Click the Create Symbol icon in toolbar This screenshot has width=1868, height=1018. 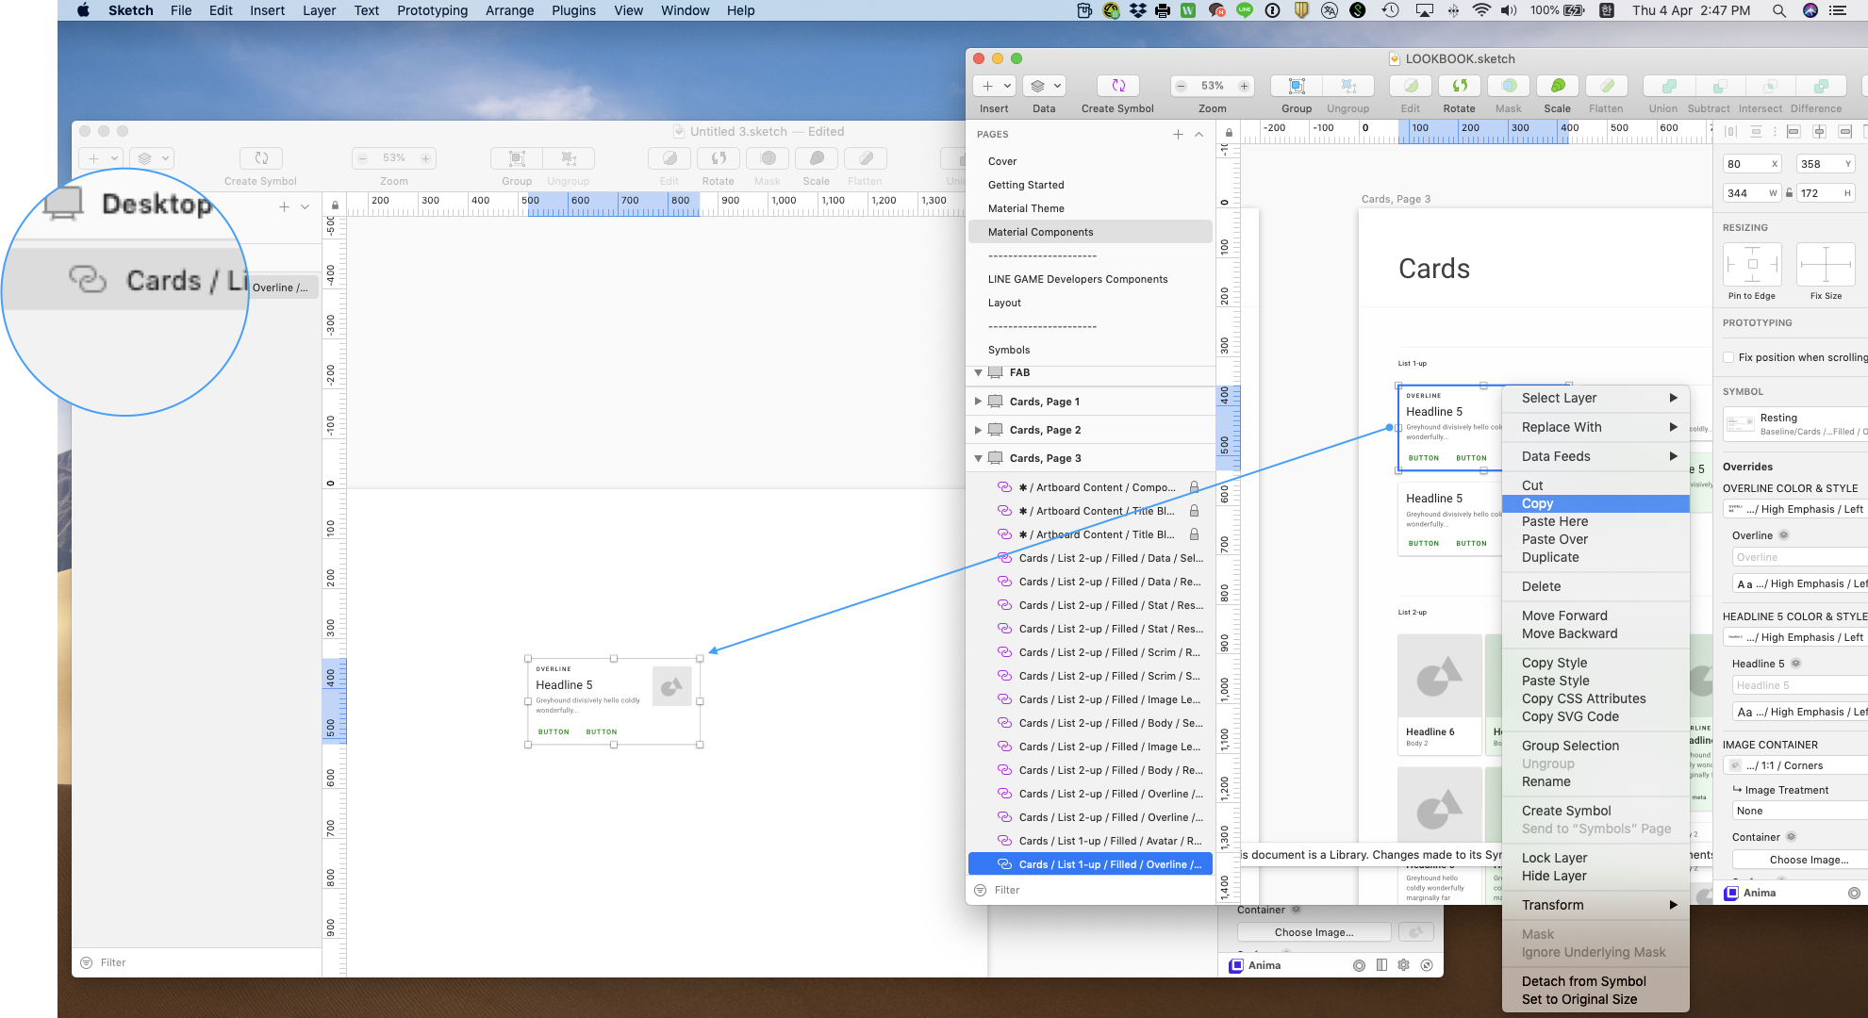[1118, 85]
